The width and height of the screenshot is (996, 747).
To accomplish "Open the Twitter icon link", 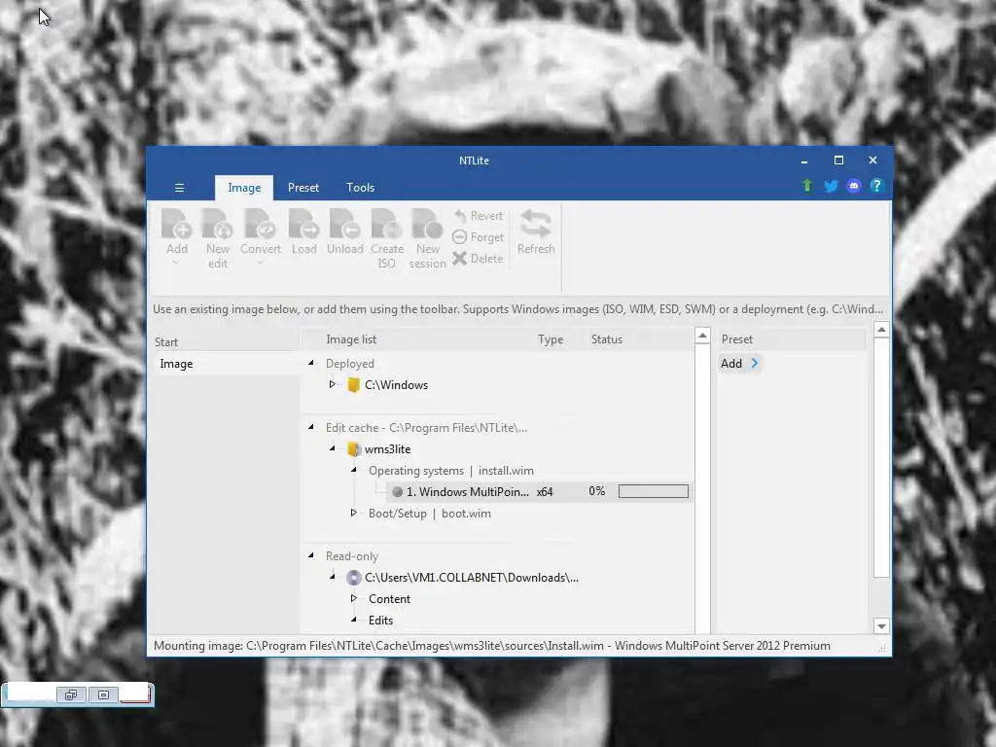I will click(831, 186).
